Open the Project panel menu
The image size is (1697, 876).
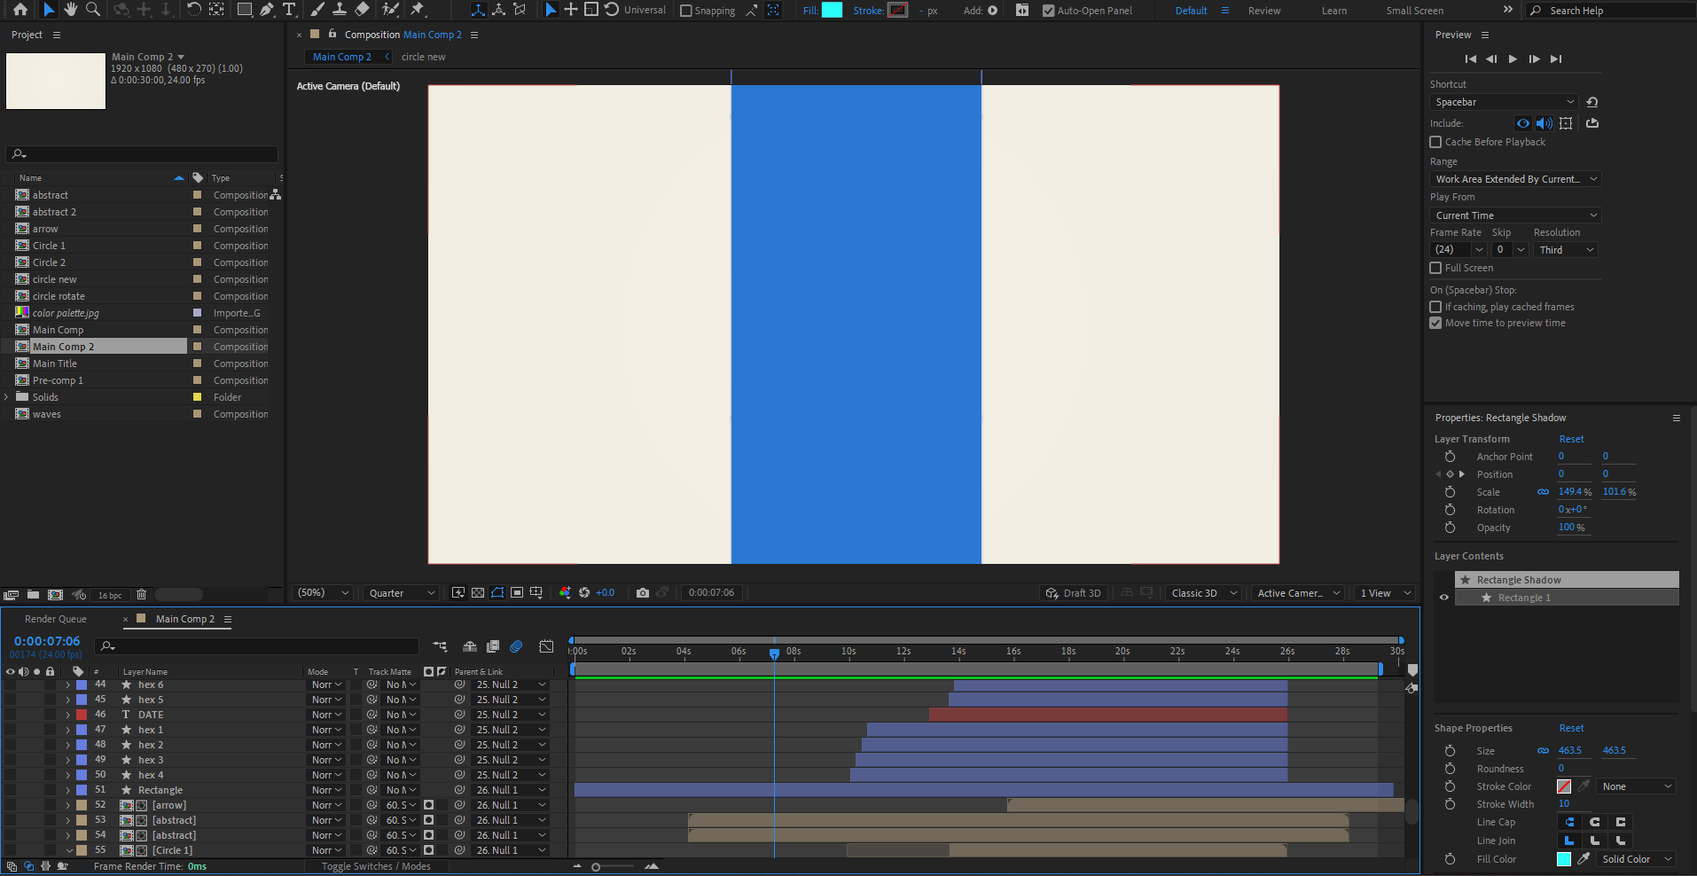pos(57,35)
